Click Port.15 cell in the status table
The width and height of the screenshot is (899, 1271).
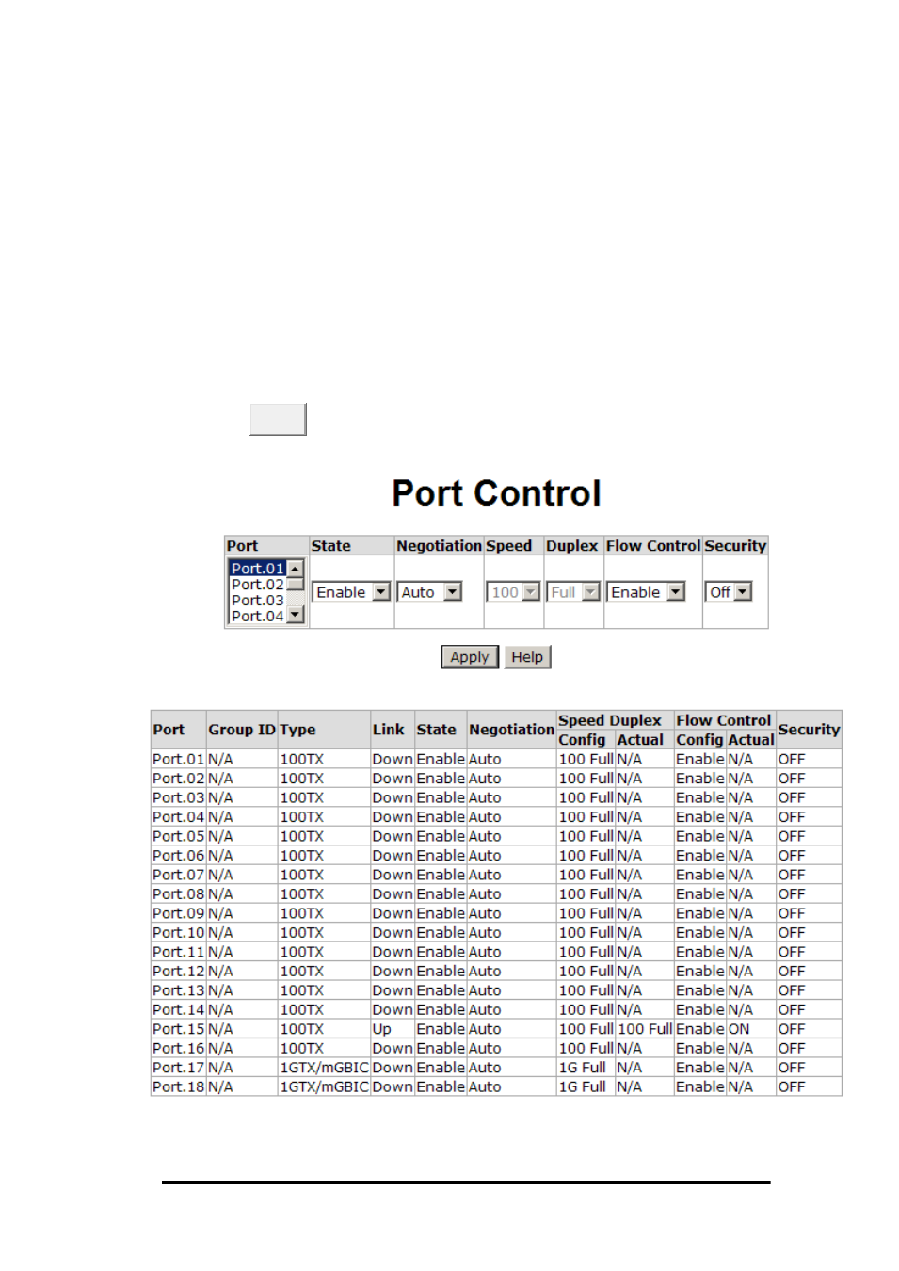[178, 1029]
